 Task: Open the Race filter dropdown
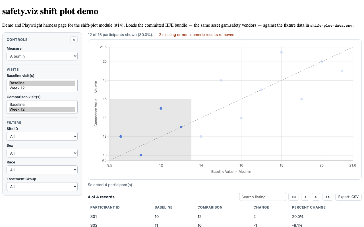coord(42,170)
